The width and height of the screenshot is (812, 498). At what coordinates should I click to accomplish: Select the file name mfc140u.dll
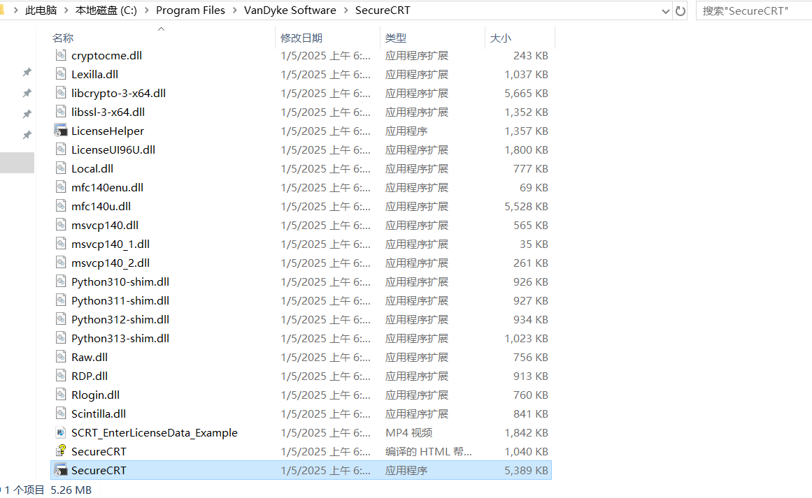pos(101,206)
